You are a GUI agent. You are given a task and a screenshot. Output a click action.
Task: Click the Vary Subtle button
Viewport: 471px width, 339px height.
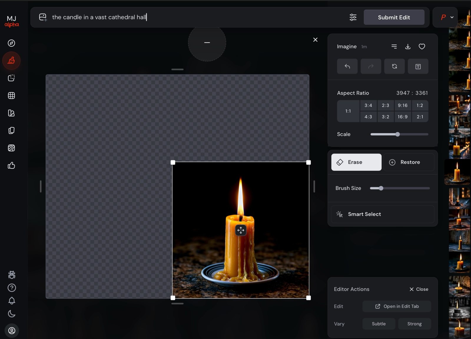pos(379,324)
